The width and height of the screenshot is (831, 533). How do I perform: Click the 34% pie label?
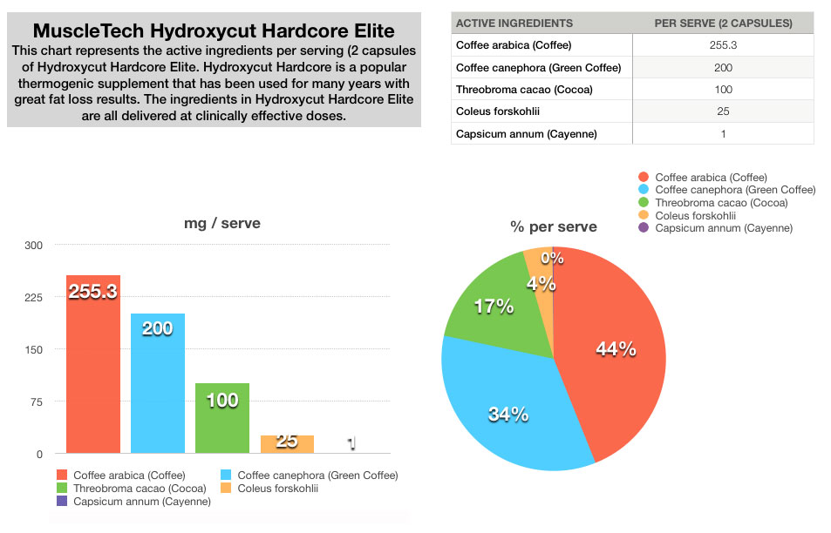pos(508,414)
